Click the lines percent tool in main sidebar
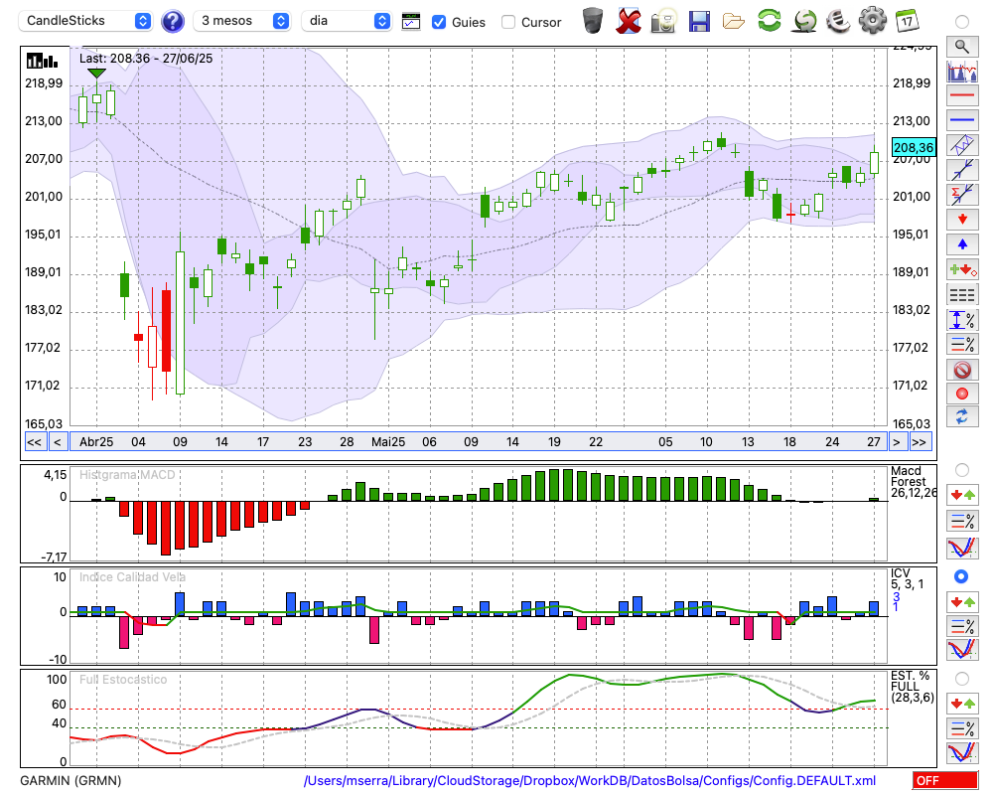Viewport: 993px width, 795px height. point(962,344)
